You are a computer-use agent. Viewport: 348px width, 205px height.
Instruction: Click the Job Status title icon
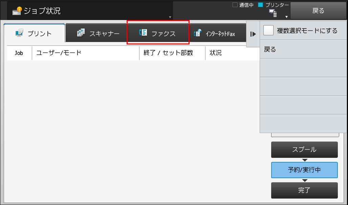point(17,11)
